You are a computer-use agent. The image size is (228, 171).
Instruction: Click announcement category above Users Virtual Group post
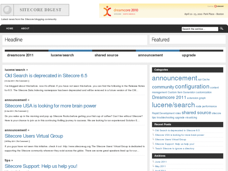tap(16, 130)
